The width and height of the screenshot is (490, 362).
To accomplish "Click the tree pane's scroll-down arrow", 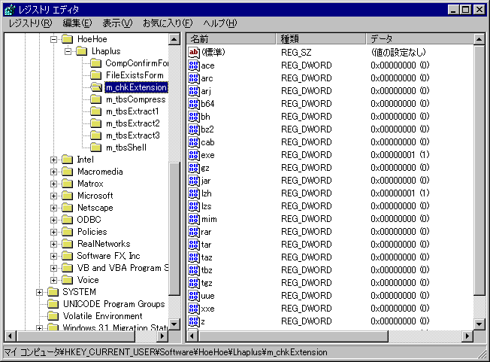I will tap(174, 324).
